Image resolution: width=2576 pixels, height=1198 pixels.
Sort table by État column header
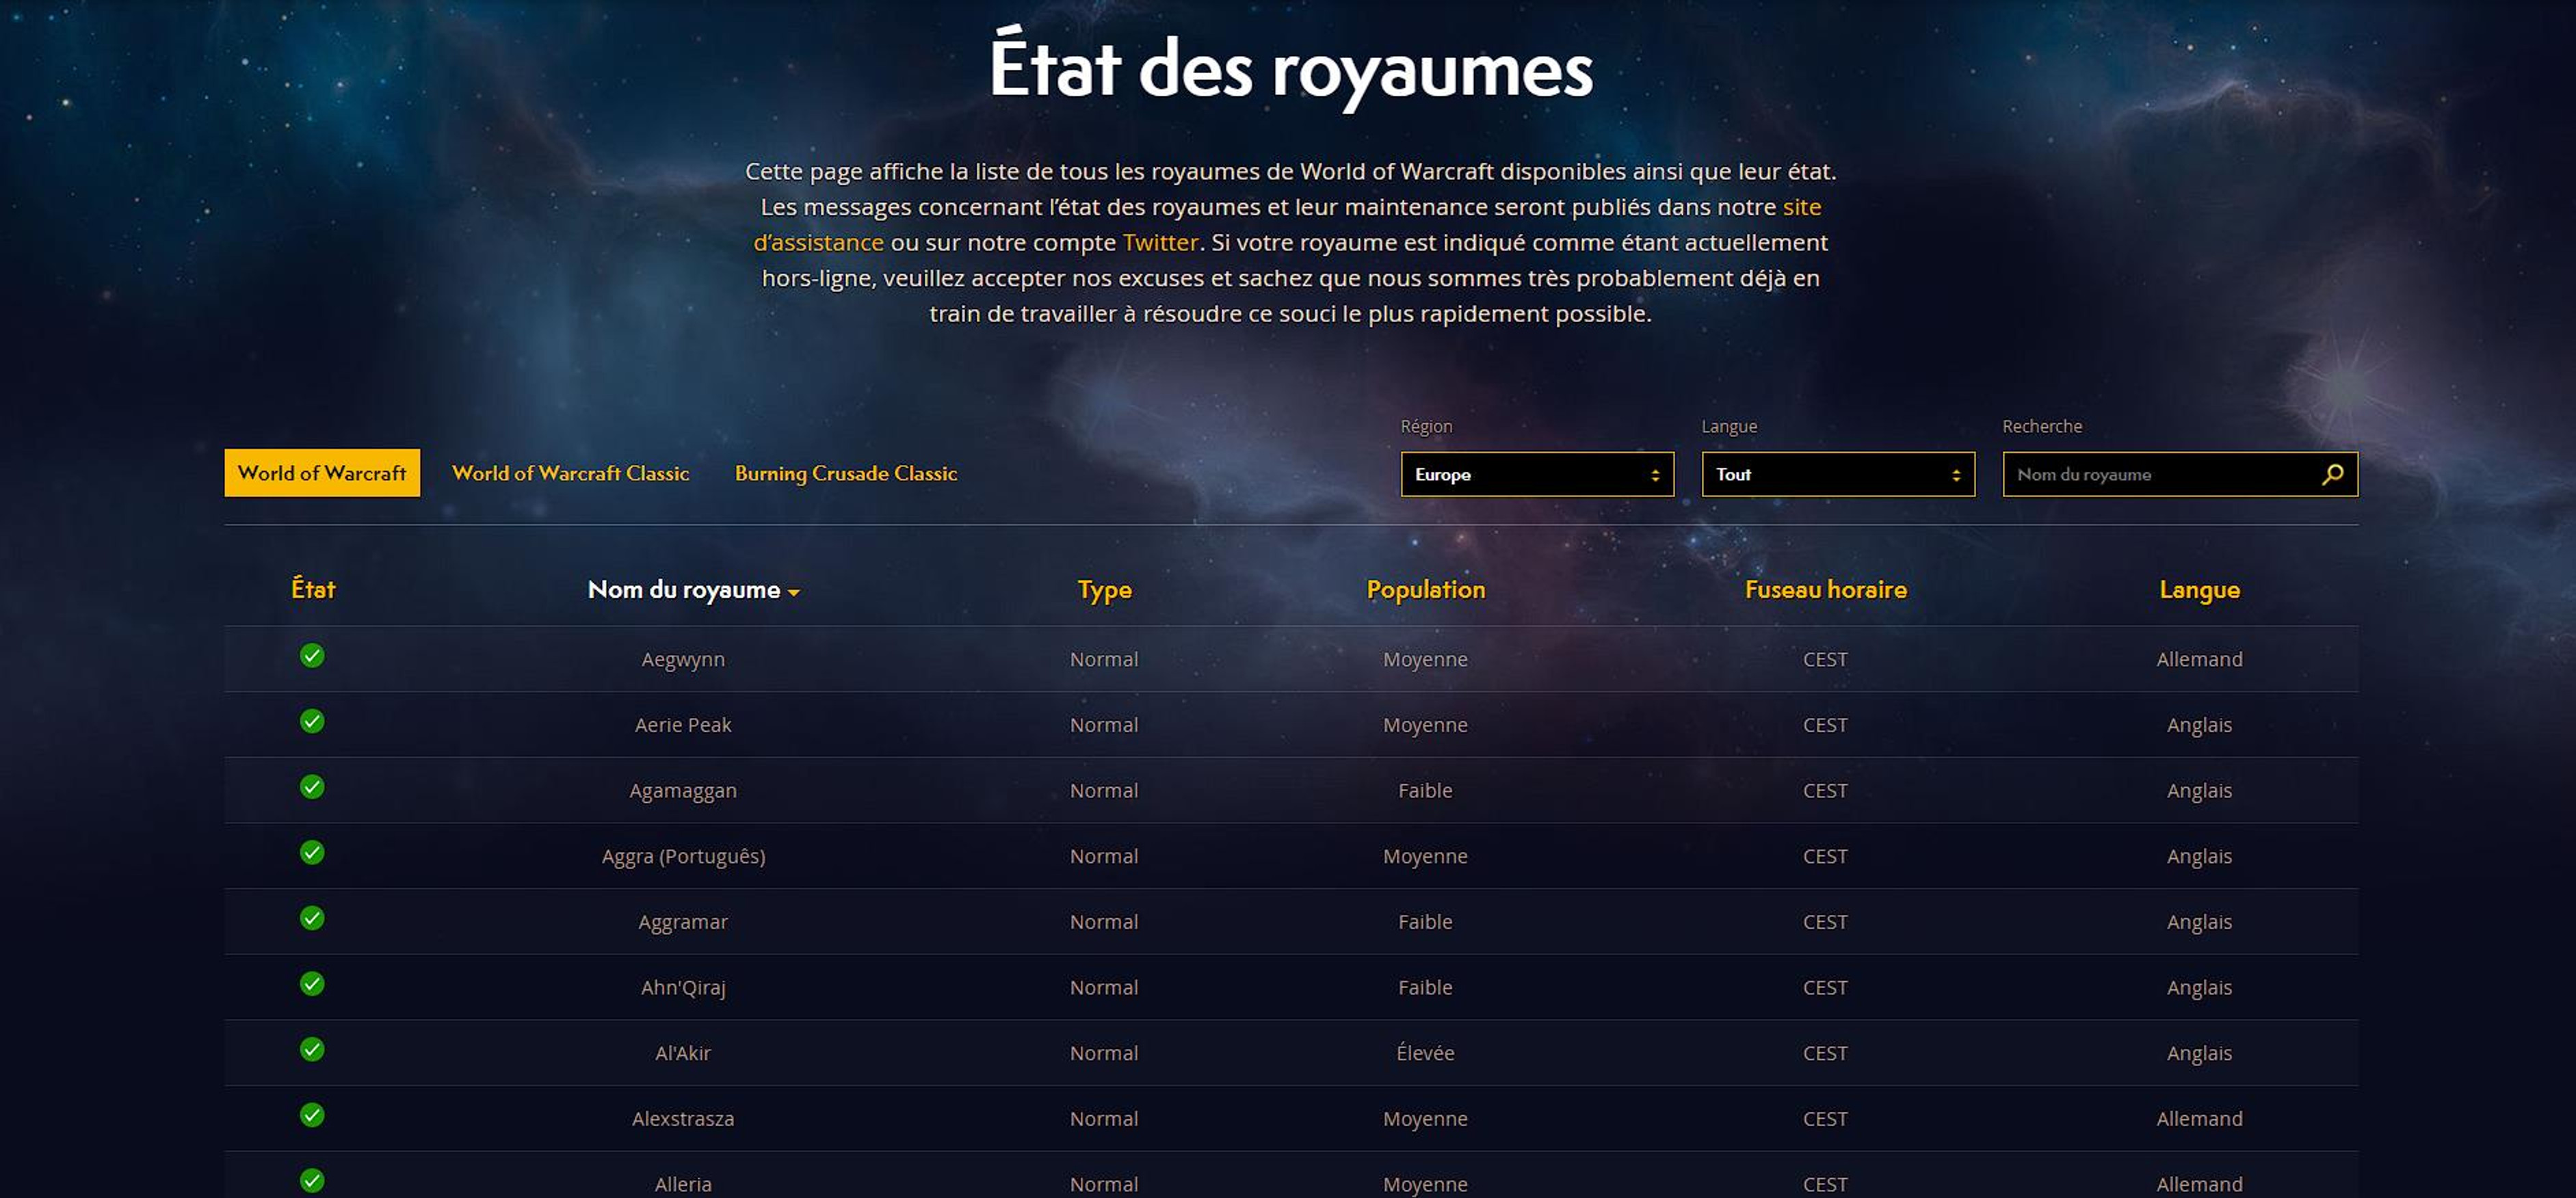point(313,589)
